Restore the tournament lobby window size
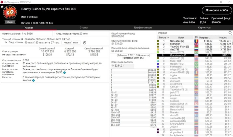Image resolution: width=233 pixels, height=137 pixels. pos(221,2)
